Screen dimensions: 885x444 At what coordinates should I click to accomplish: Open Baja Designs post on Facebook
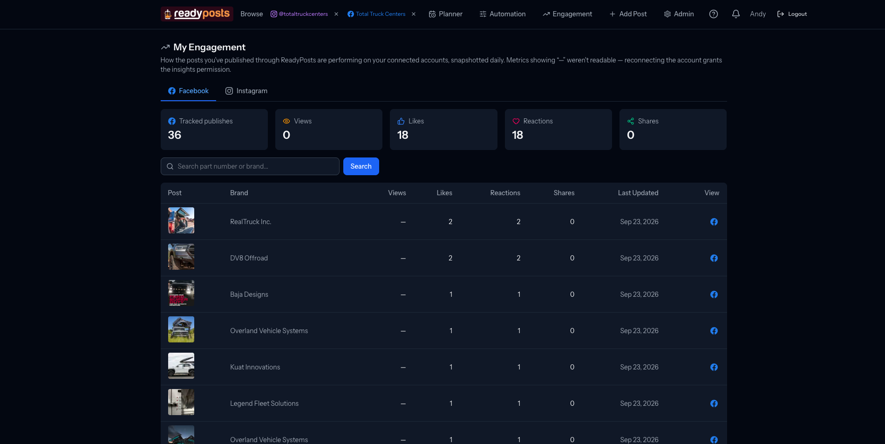714,294
